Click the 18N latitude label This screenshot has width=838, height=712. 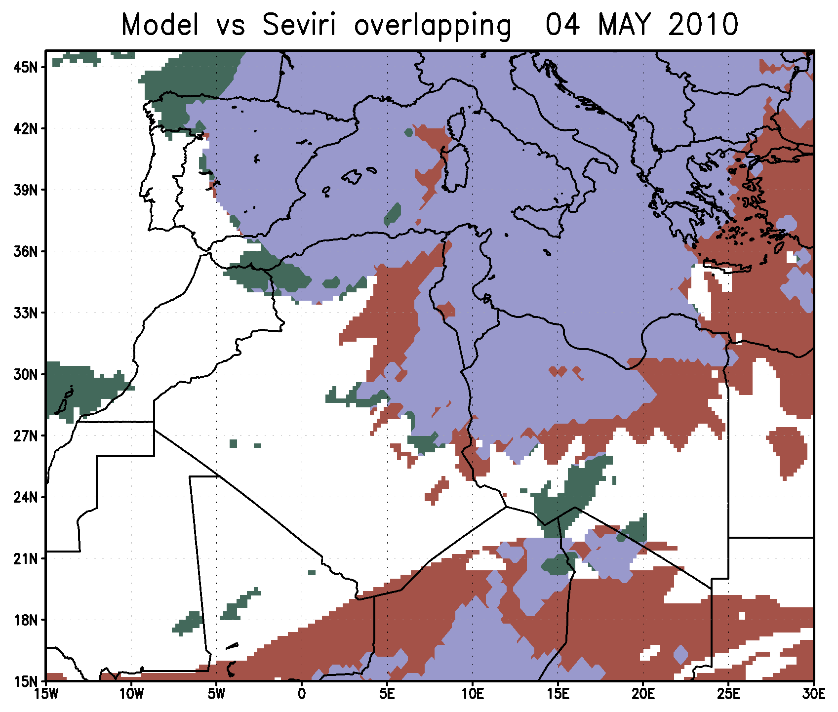coord(26,620)
